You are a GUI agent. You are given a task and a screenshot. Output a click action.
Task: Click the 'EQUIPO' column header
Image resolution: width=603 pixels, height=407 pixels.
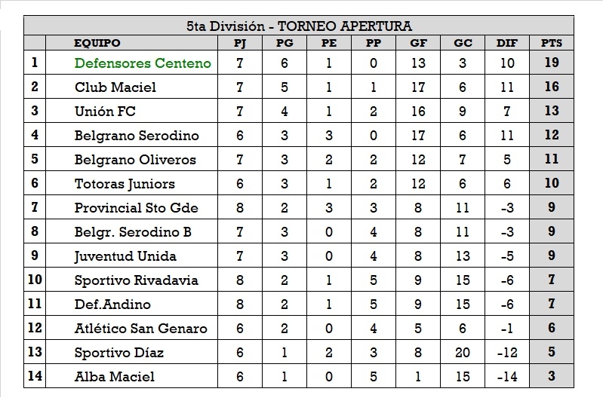tap(97, 43)
